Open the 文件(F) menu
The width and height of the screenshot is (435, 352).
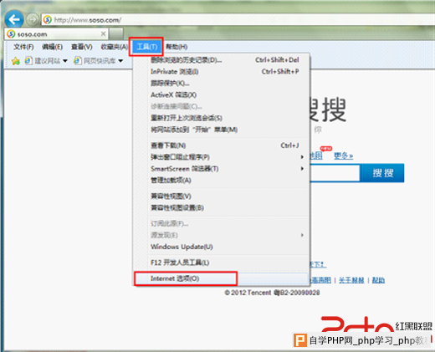pyautogui.click(x=23, y=47)
